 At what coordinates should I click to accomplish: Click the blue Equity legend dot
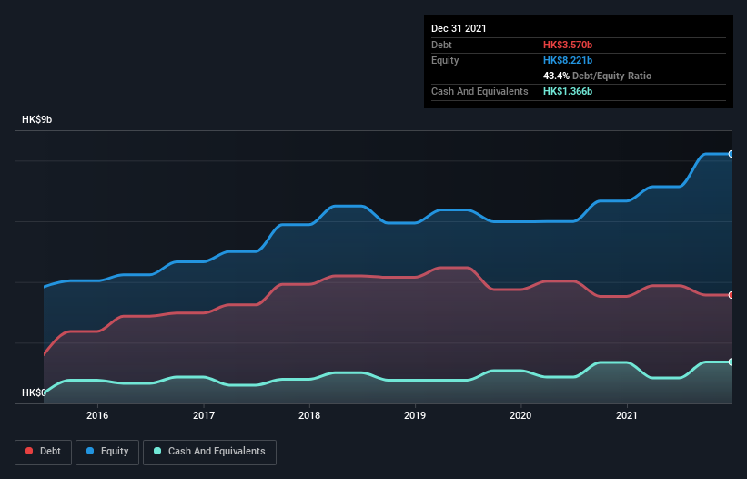pyautogui.click(x=89, y=451)
